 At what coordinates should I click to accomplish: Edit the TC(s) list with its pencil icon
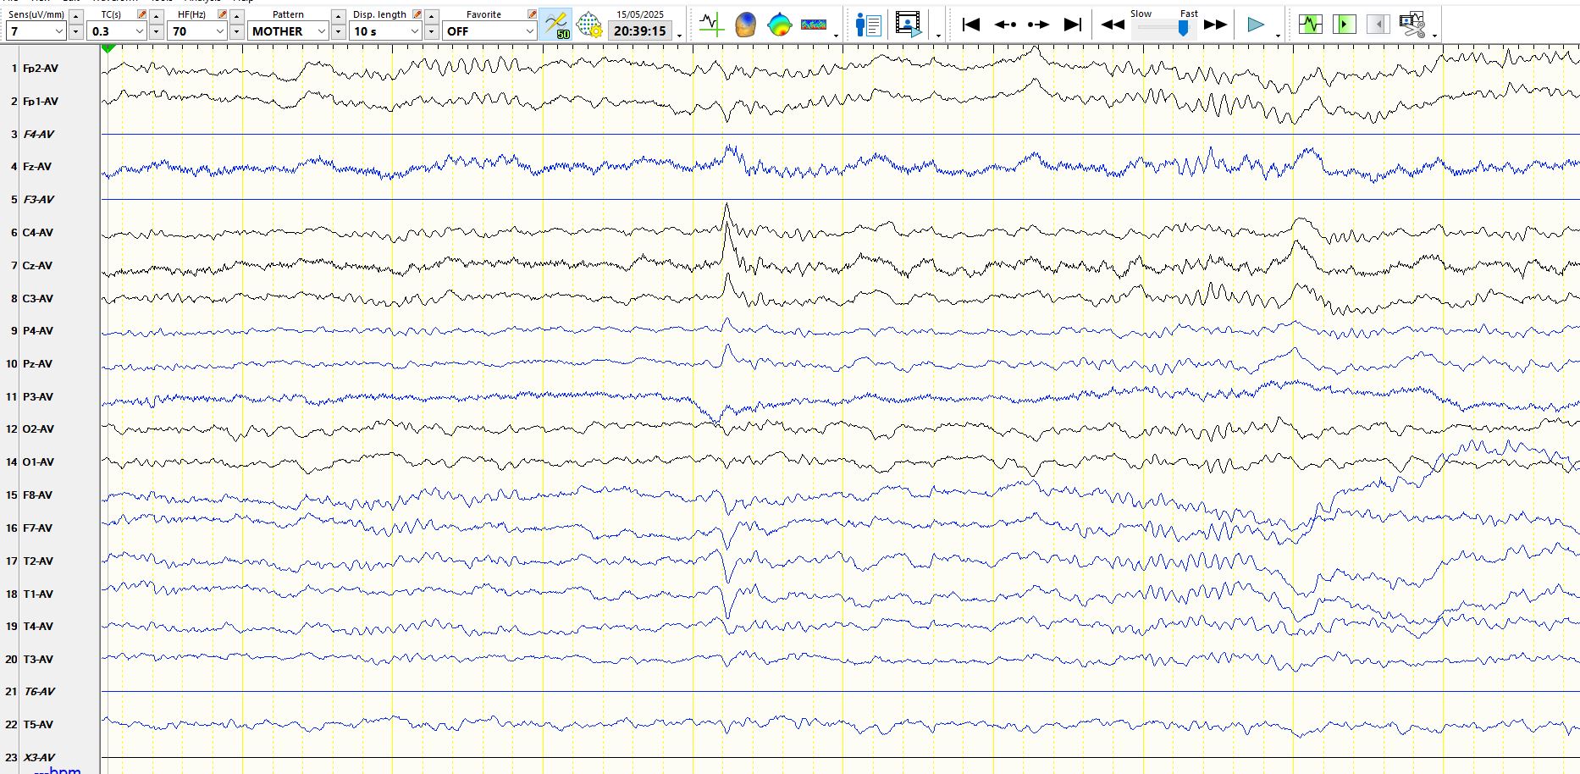click(141, 14)
